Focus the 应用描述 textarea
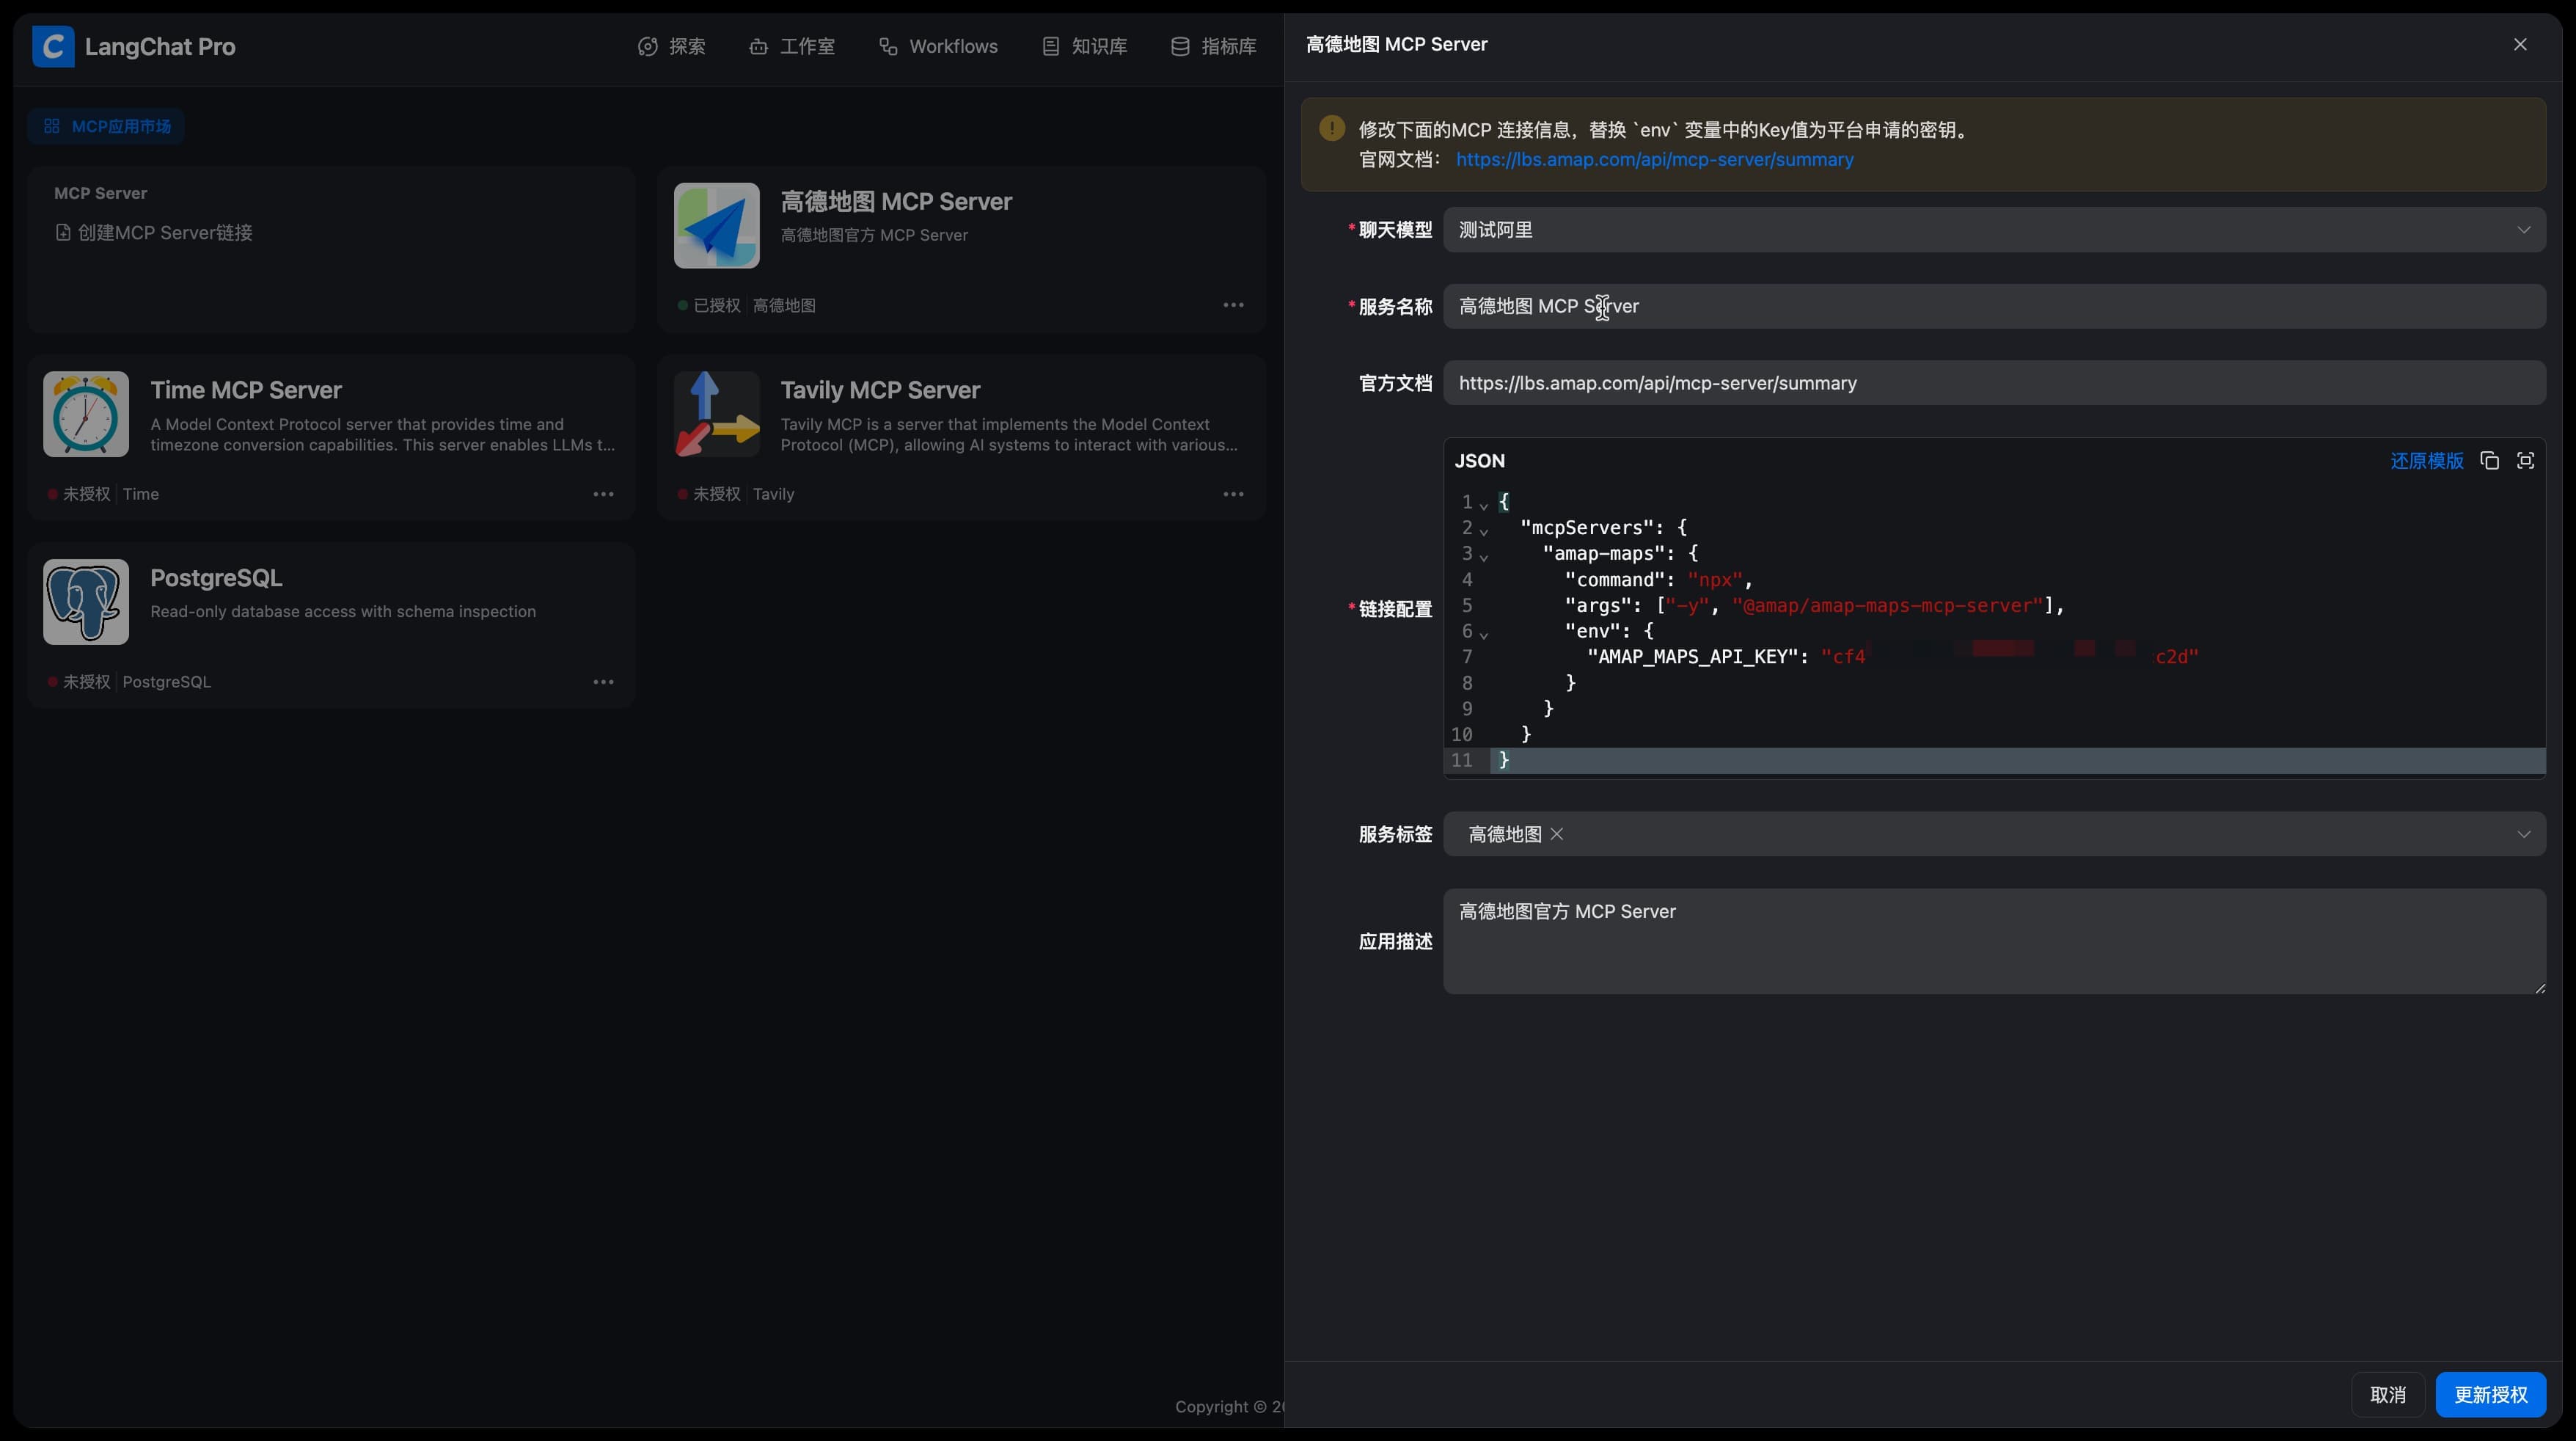The height and width of the screenshot is (1441, 2576). (x=1994, y=941)
